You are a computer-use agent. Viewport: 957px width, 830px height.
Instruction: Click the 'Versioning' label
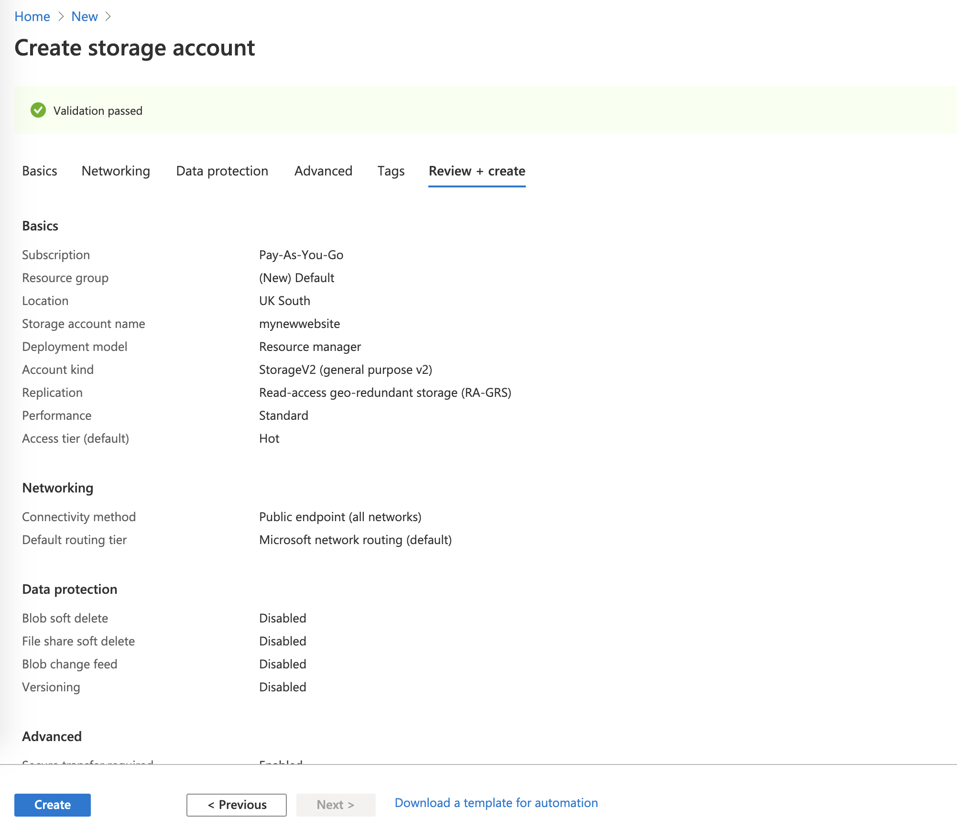51,687
